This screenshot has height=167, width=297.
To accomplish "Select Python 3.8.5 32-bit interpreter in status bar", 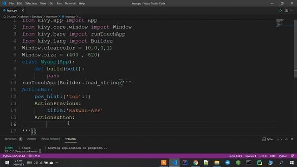I will point(14,156).
